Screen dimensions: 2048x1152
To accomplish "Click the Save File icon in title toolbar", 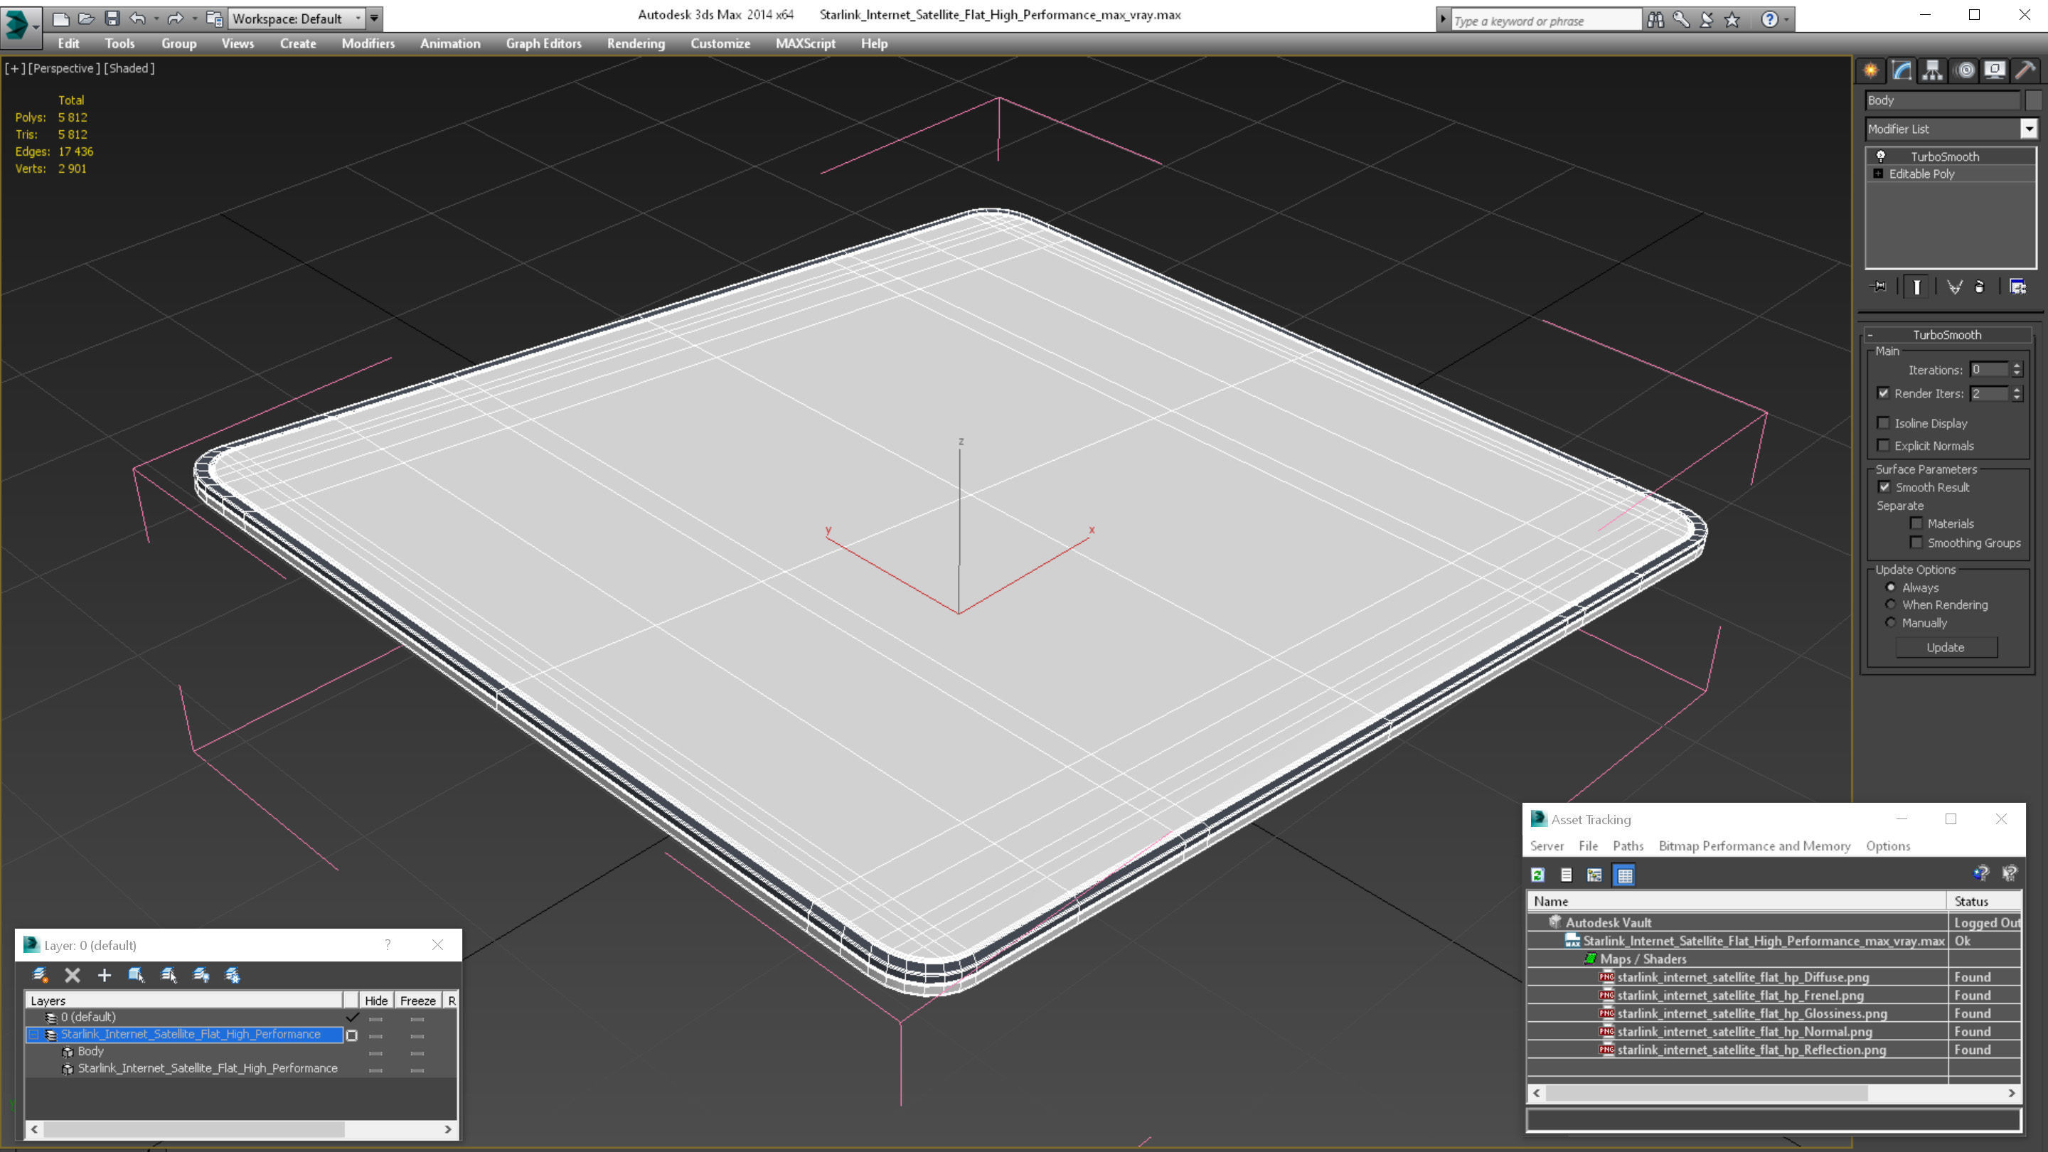I will [x=112, y=18].
